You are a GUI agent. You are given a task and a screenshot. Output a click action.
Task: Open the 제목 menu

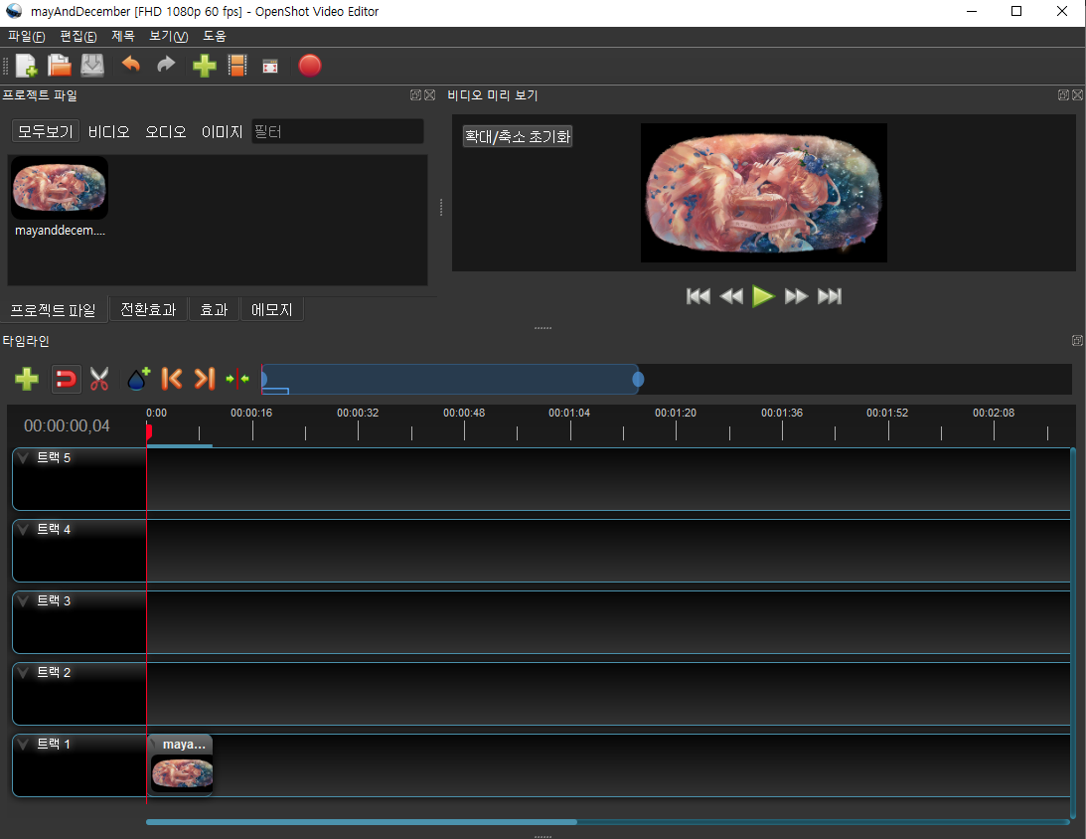click(x=122, y=36)
